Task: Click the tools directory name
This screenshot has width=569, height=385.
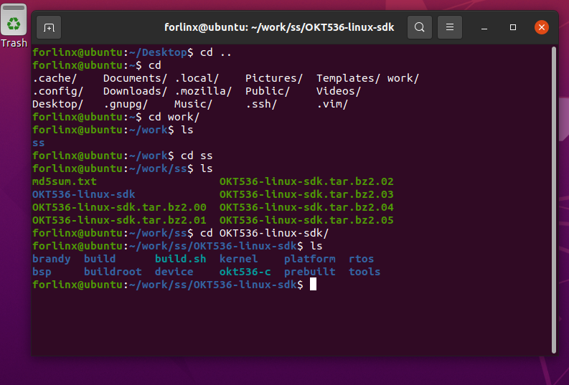Action: 365,272
